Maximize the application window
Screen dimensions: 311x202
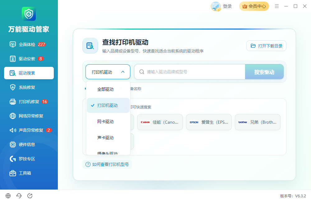click(x=295, y=6)
